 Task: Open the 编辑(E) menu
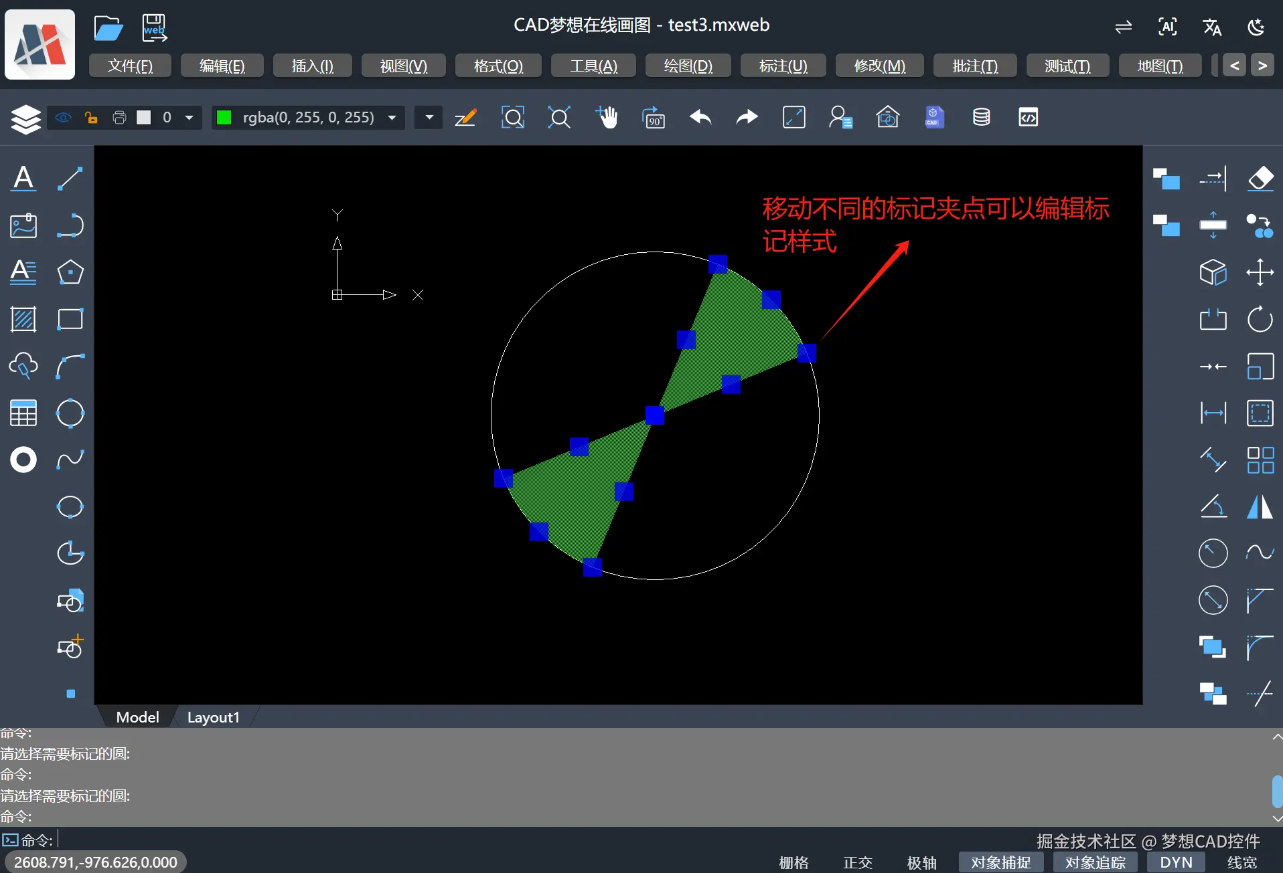[x=222, y=66]
